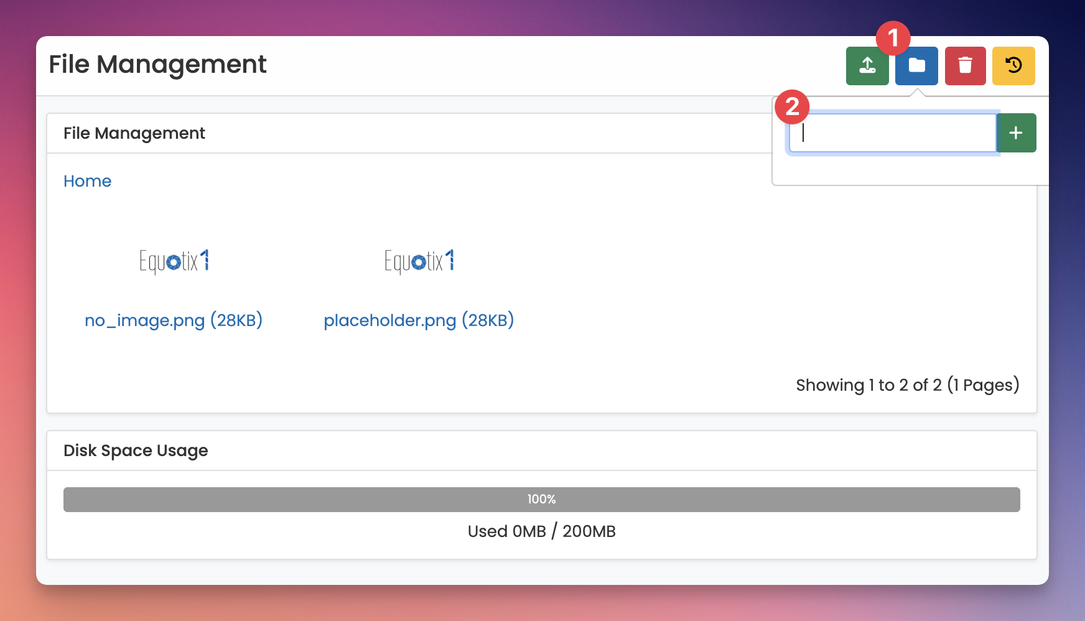
Task: Click the popover arrow below folder button
Action: tap(916, 92)
